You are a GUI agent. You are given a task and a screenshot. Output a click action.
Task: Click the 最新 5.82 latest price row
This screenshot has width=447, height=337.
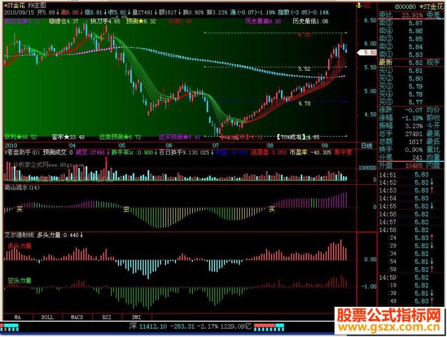pos(412,62)
